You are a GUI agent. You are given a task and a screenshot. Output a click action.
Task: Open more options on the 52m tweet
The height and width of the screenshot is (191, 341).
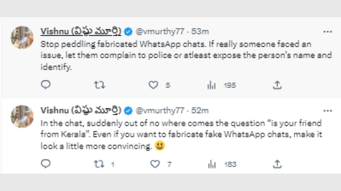tap(328, 111)
